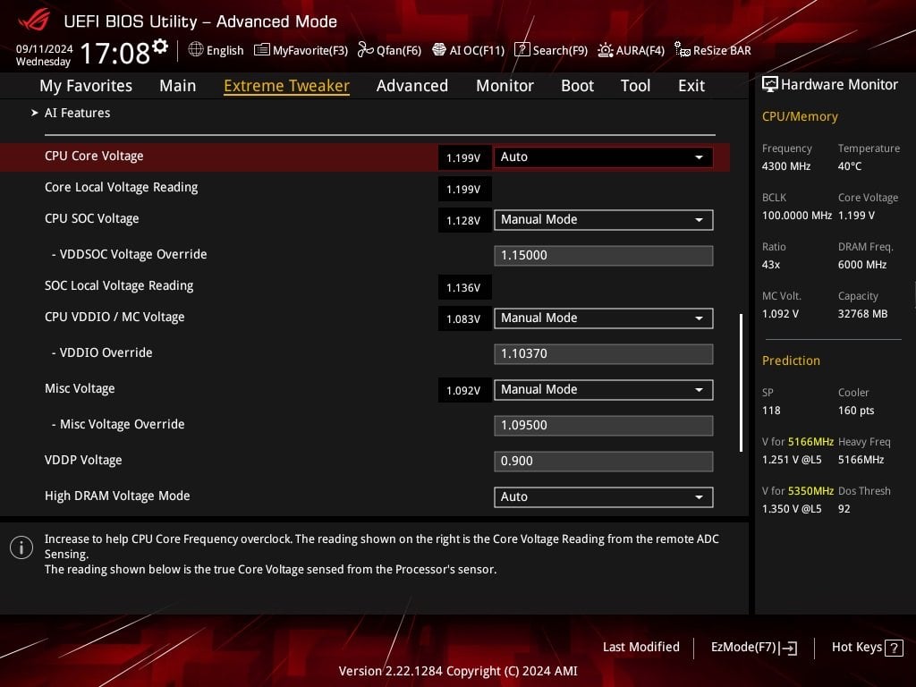The width and height of the screenshot is (916, 687).
Task: Toggle the ReSize BAR icon
Action: [x=683, y=50]
